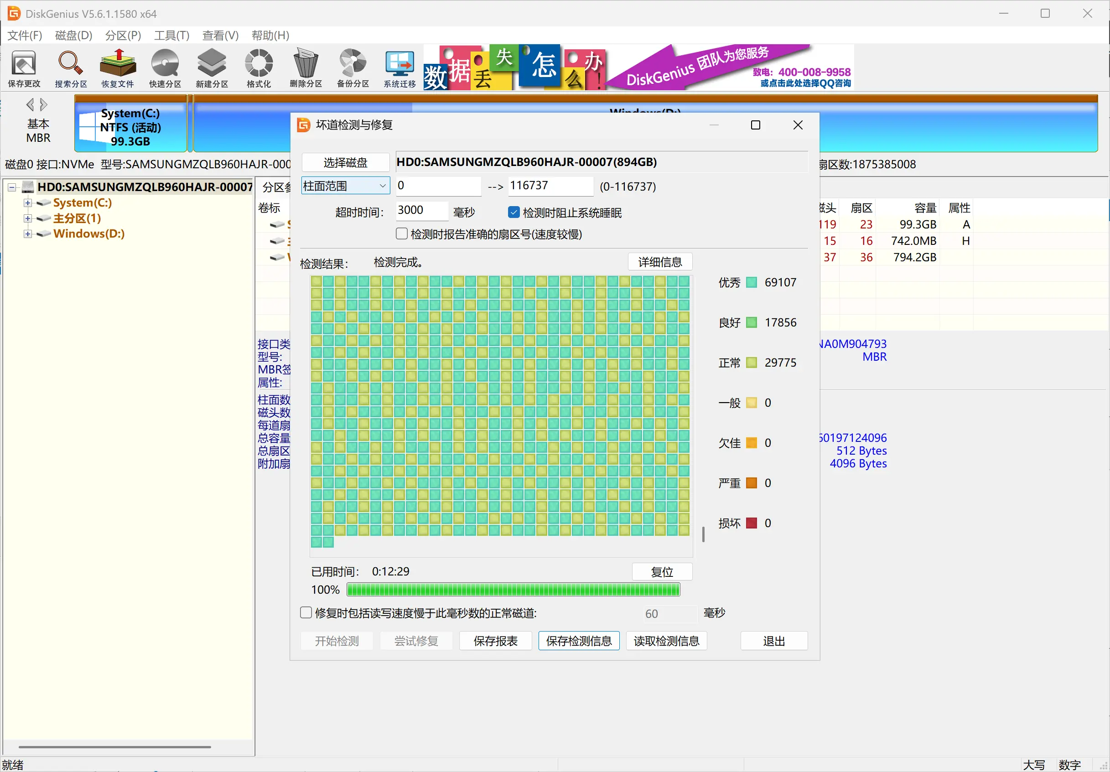The height and width of the screenshot is (772, 1110).
Task: Expand the Windows(D:) tree node
Action: point(27,233)
